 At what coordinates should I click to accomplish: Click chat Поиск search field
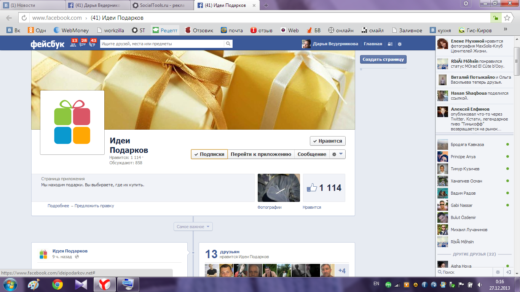coord(466,272)
